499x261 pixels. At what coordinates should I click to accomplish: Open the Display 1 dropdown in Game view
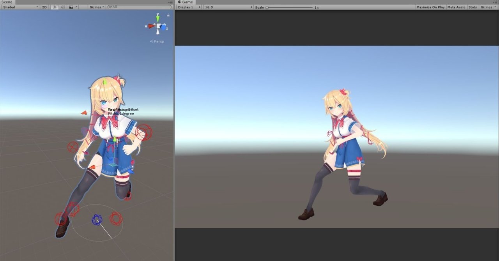pyautogui.click(x=187, y=7)
